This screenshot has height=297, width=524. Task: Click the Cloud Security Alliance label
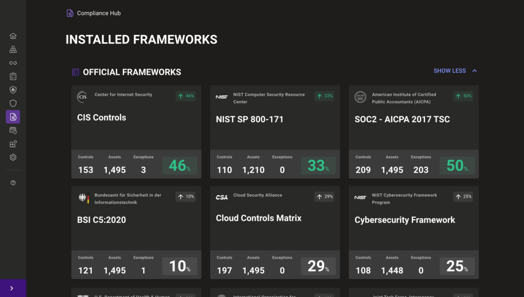(x=258, y=195)
